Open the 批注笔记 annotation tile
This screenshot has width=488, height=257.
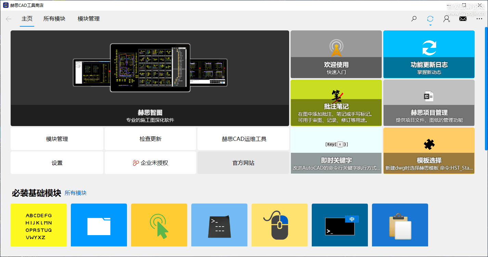point(336,103)
